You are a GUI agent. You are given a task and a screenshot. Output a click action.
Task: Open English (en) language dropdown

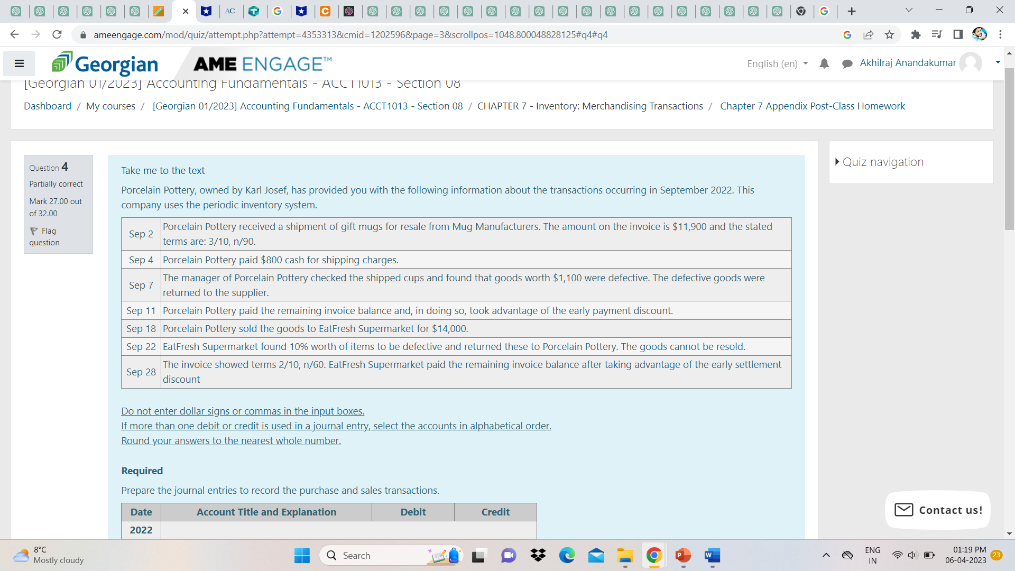pos(777,64)
